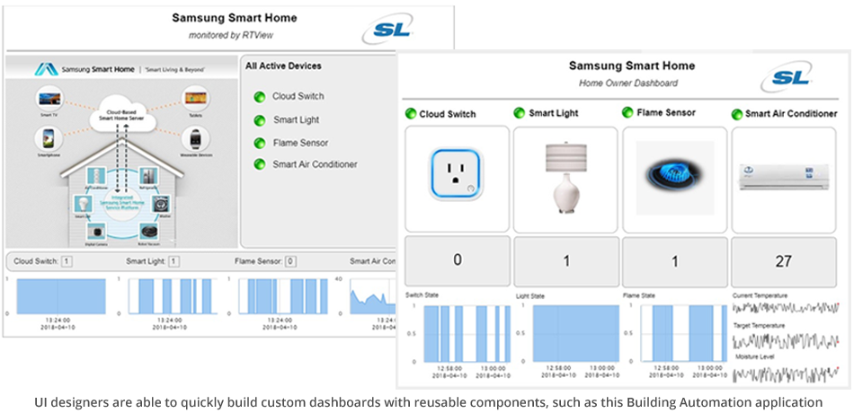Viewport: 854px width, 413px height.
Task: Click the Smart Air Conditioner column heading in dashboard
Action: (791, 114)
